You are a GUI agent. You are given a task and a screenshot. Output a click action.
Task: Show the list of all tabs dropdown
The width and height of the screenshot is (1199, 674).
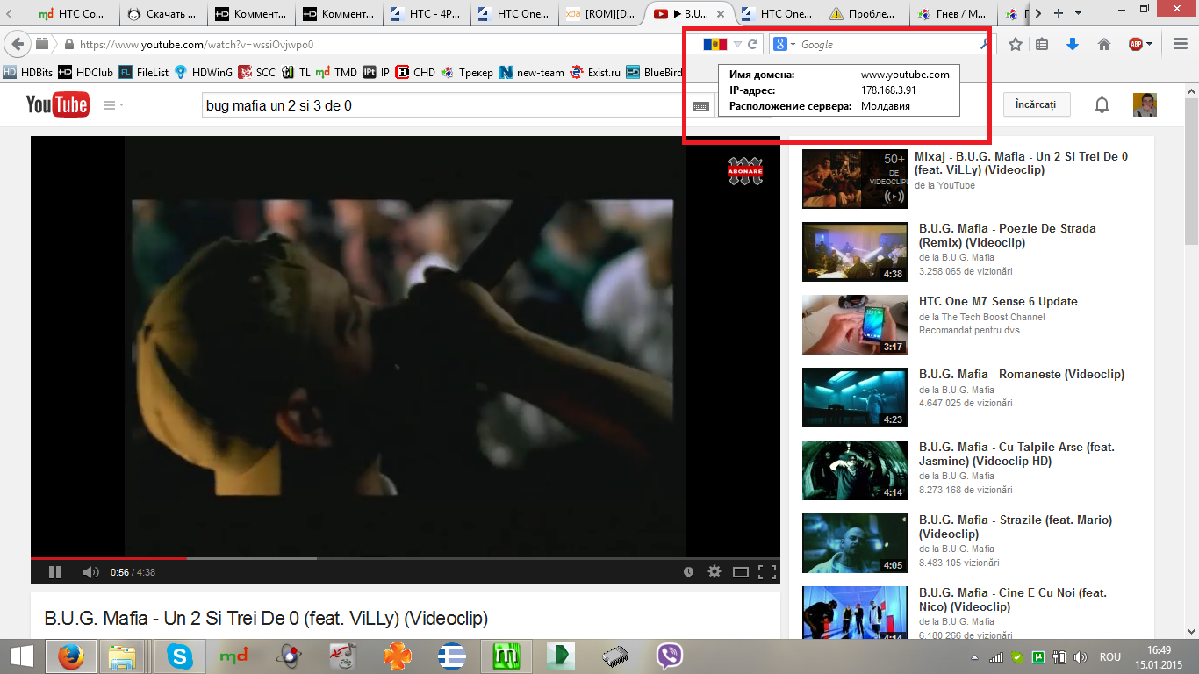point(1079,13)
